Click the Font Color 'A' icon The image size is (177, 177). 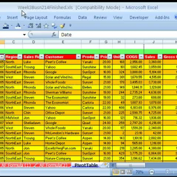click(x=18, y=26)
